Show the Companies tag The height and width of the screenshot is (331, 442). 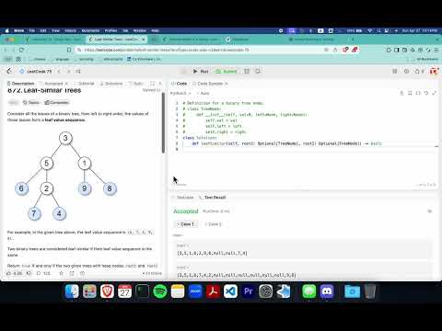(x=56, y=102)
